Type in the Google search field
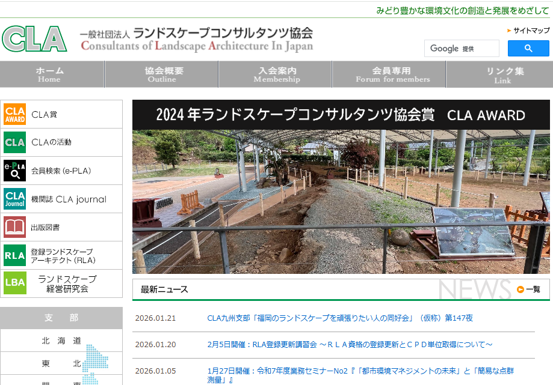 (462, 49)
